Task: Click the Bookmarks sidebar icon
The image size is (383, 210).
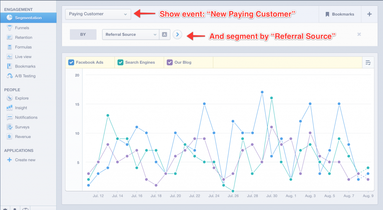Action: (x=9, y=66)
